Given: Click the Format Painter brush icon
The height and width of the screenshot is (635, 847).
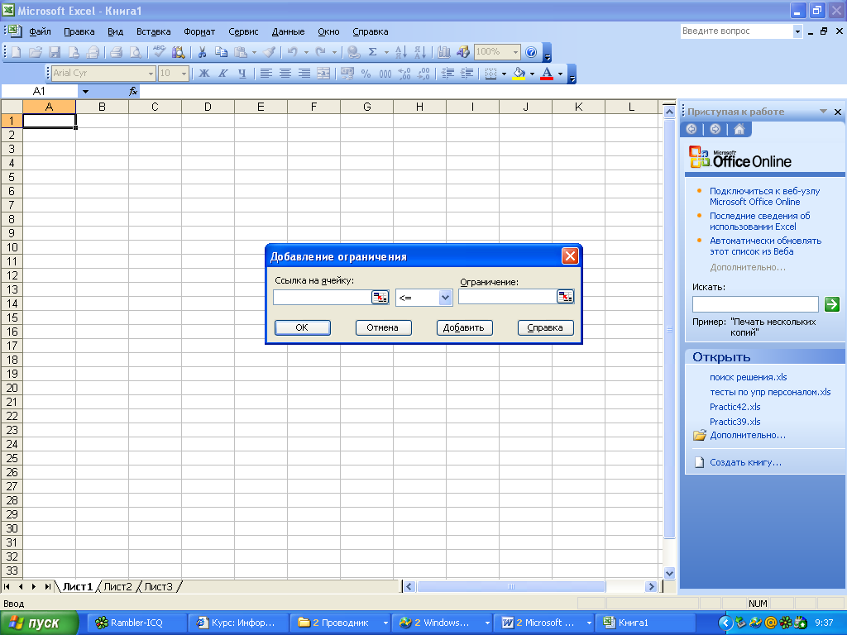Looking at the screenshot, I should (269, 52).
